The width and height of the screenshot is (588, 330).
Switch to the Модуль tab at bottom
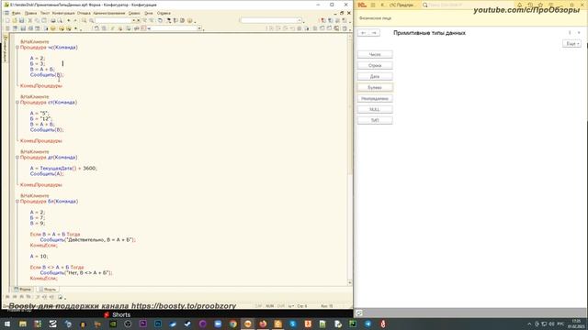point(48,290)
